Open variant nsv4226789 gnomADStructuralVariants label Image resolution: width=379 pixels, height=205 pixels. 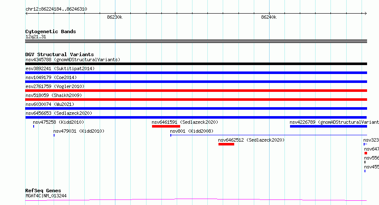(334, 122)
